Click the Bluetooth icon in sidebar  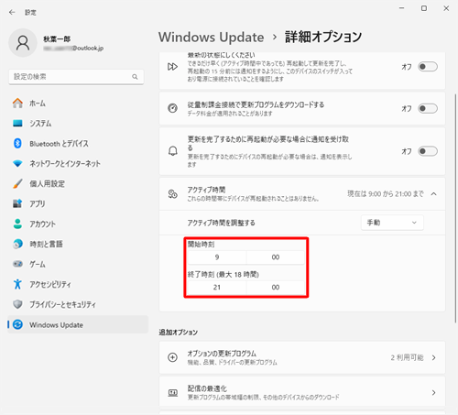pos(17,144)
